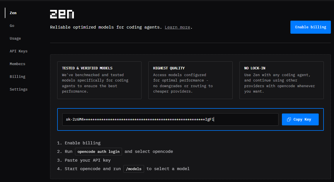Click 'providers with opencode whenever' description line
Image resolution: width=334 pixels, height=182 pixels.
[x=279, y=86]
